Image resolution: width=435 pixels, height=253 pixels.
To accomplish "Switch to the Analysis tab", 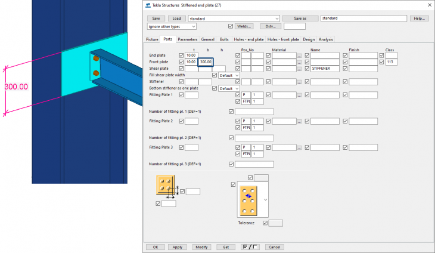I will (x=326, y=39).
